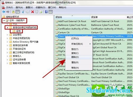Image resolution: width=133 pixels, height=97 pixels.
Task: Expand the 所有任务(K) submenu arrow
Action: tap(90, 44)
